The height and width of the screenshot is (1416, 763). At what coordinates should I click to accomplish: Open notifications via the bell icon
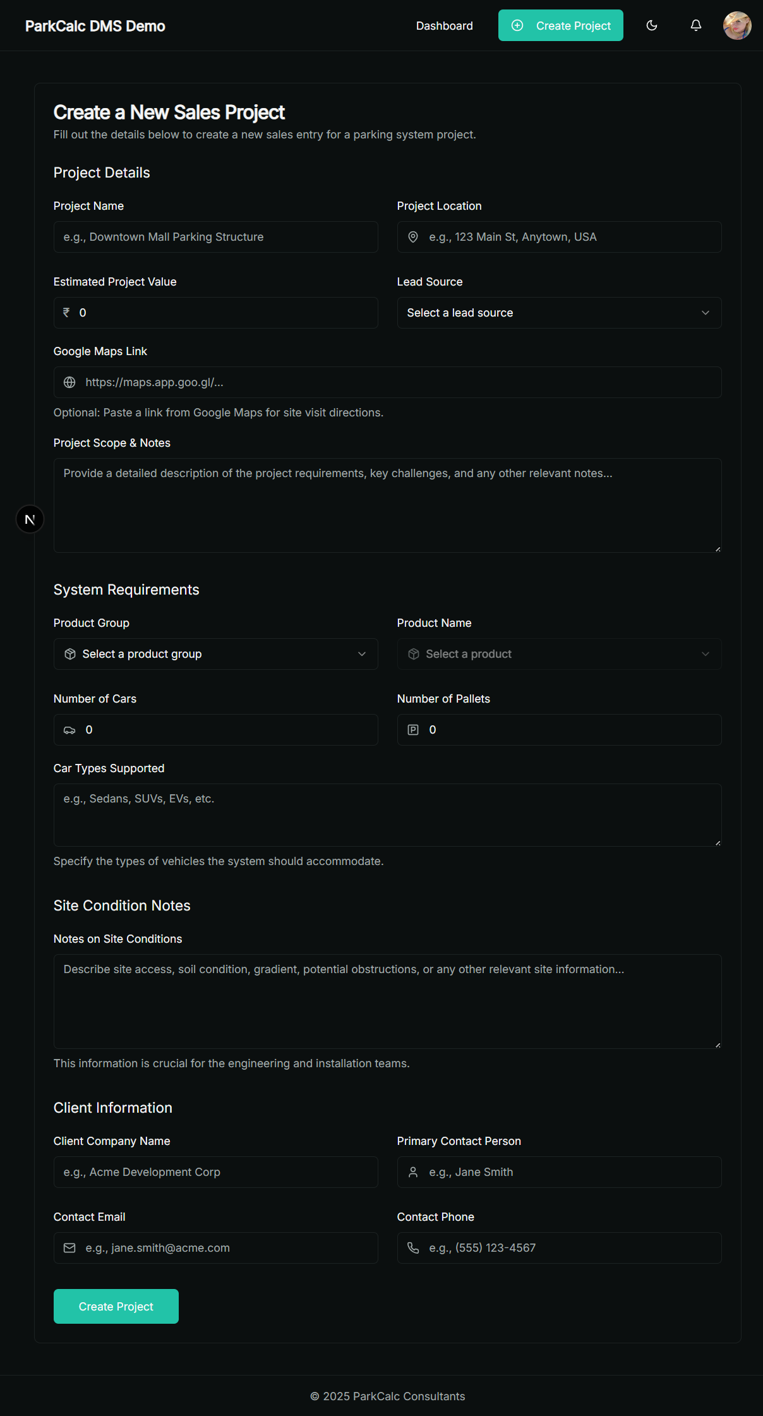[695, 25]
